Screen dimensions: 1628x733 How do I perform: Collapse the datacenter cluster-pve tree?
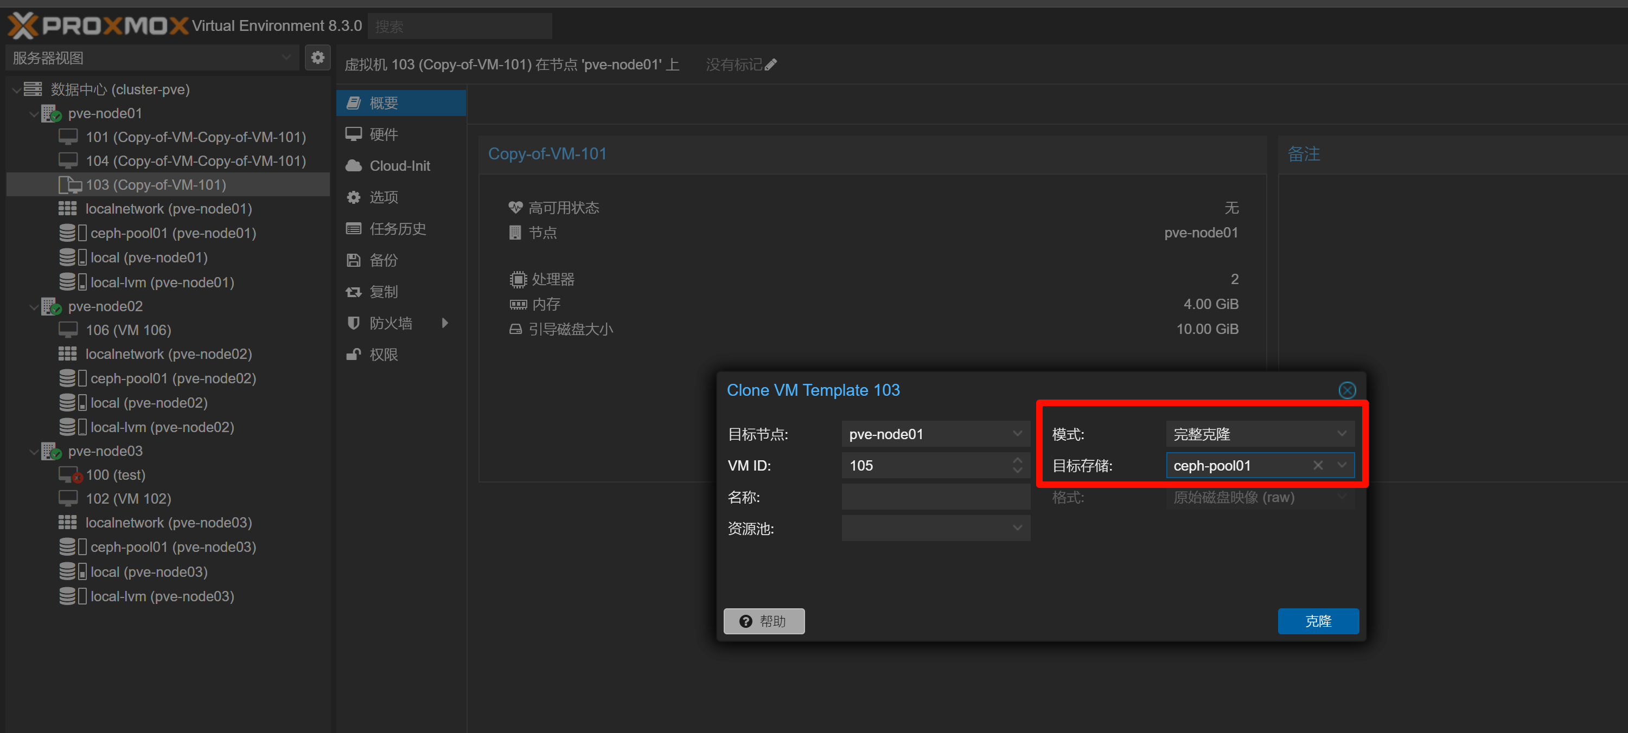click(16, 89)
